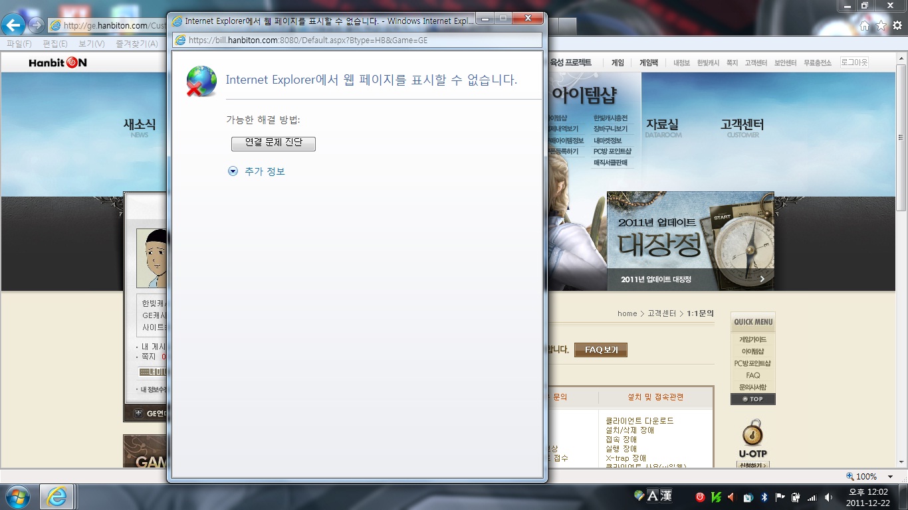Open the zoom level dropdown arrow
908x510 pixels.
pyautogui.click(x=890, y=477)
